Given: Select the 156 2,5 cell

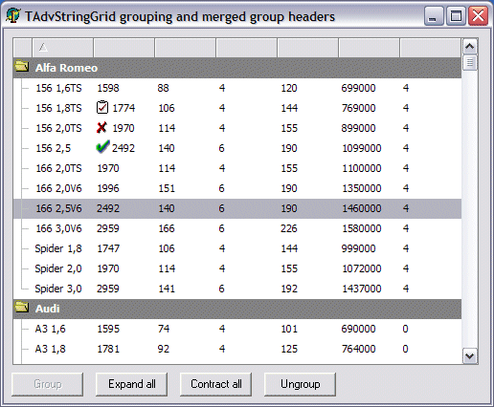Looking at the screenshot, I should click(x=54, y=148).
